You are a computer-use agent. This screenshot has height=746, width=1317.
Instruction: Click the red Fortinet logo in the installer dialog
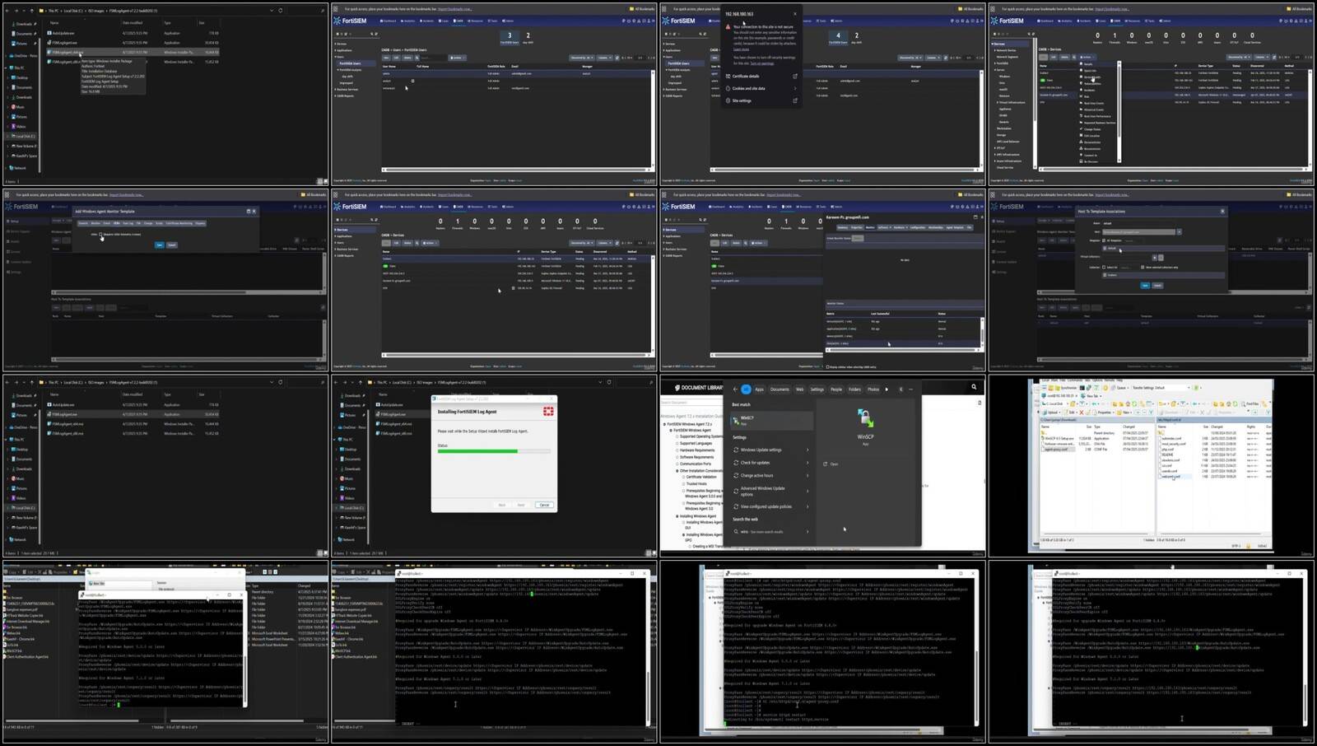548,411
